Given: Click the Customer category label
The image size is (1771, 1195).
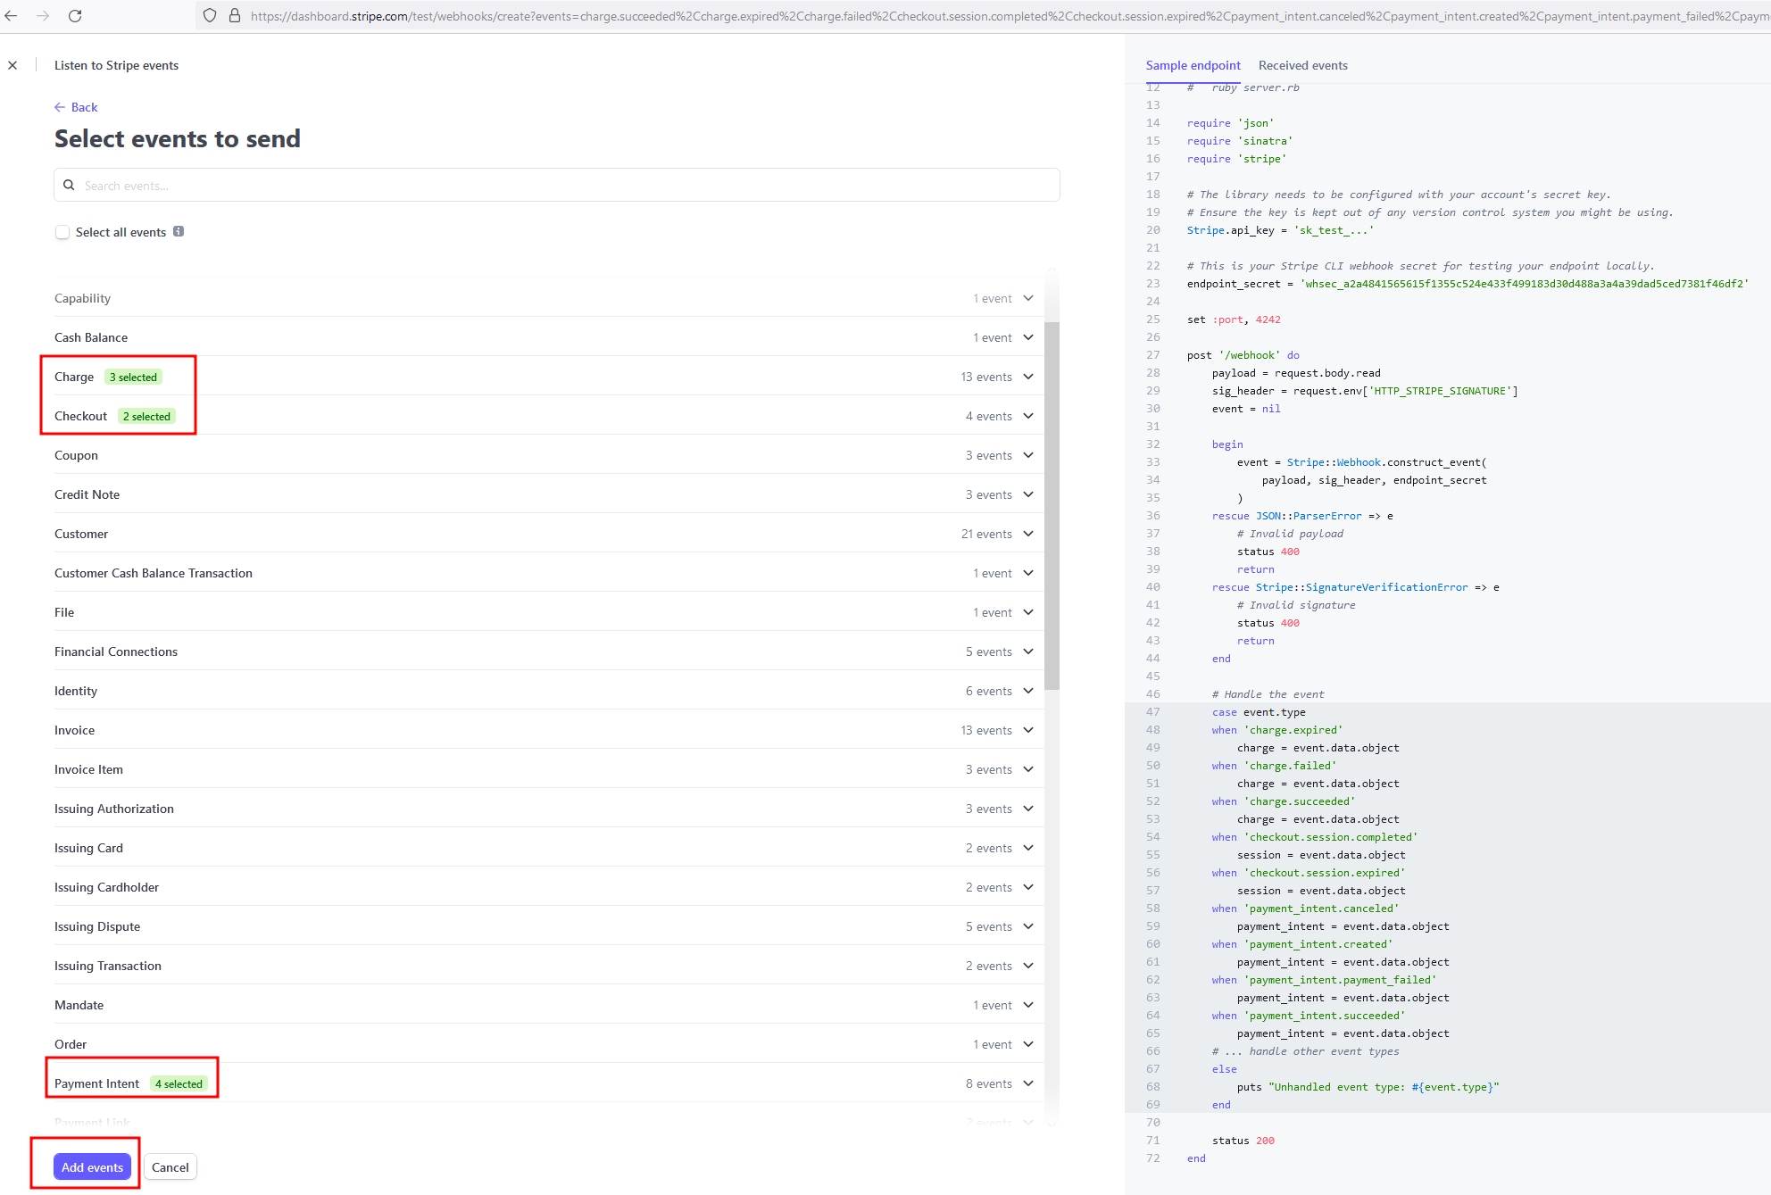Looking at the screenshot, I should (81, 534).
